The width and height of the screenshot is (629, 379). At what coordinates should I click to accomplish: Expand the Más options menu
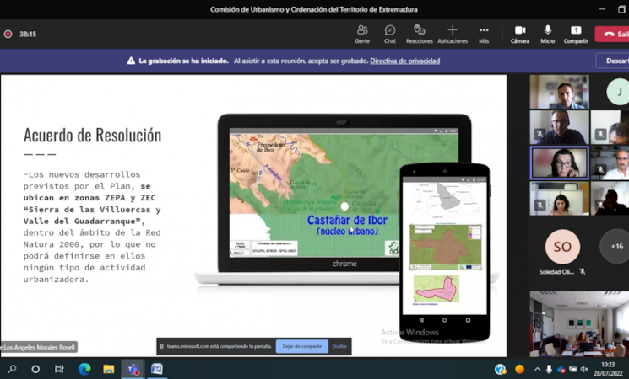(x=484, y=34)
